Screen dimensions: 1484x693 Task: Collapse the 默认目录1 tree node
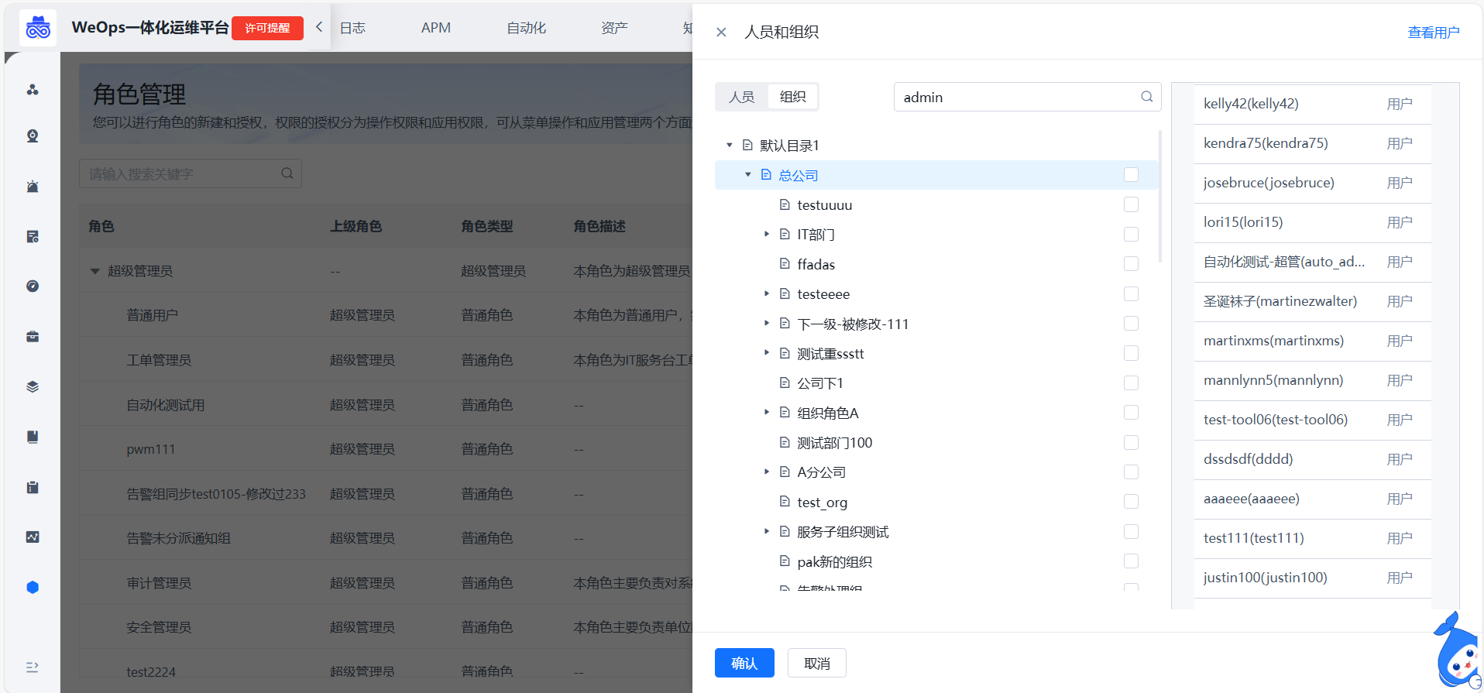(729, 146)
